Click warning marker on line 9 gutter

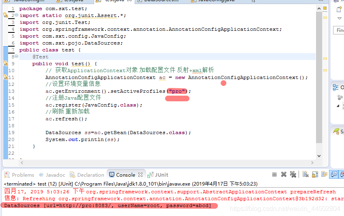6,63
